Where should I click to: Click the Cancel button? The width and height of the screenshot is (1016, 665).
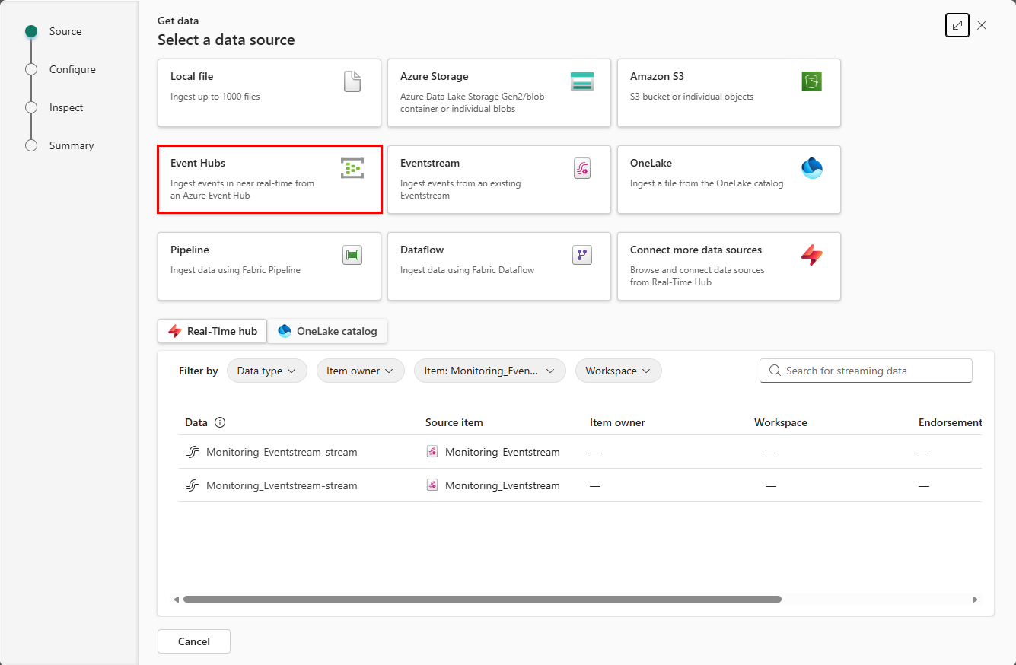193,641
